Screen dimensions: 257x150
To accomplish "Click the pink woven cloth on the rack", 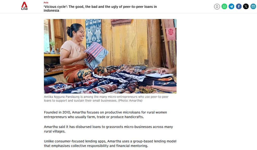I will [x=171, y=34].
